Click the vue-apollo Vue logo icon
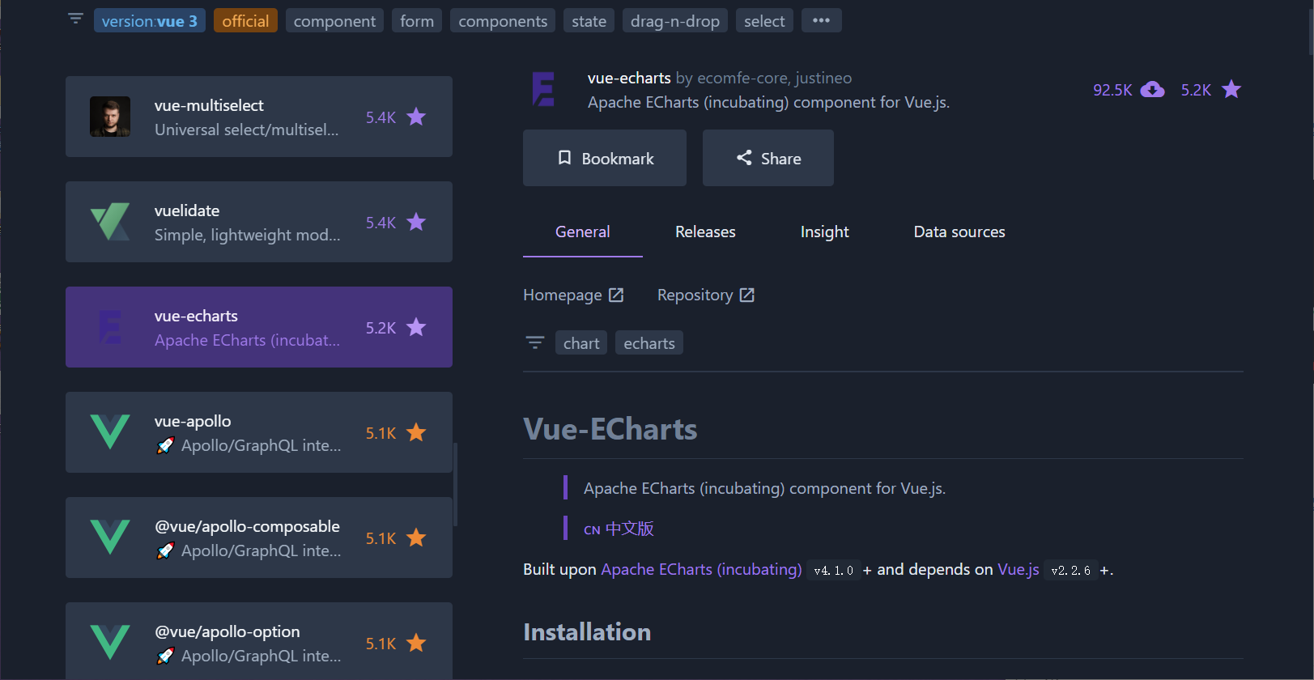Screen dimensions: 1314x680 [x=110, y=432]
